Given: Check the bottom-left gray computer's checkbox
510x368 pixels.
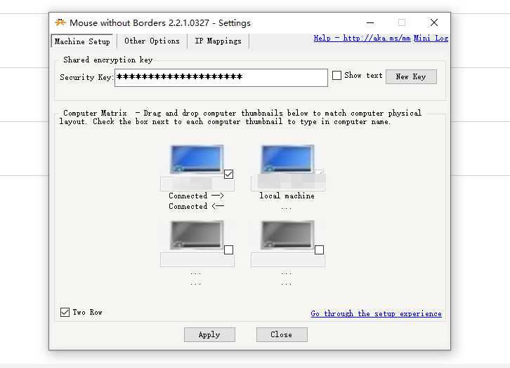Looking at the screenshot, I should pyautogui.click(x=228, y=250).
